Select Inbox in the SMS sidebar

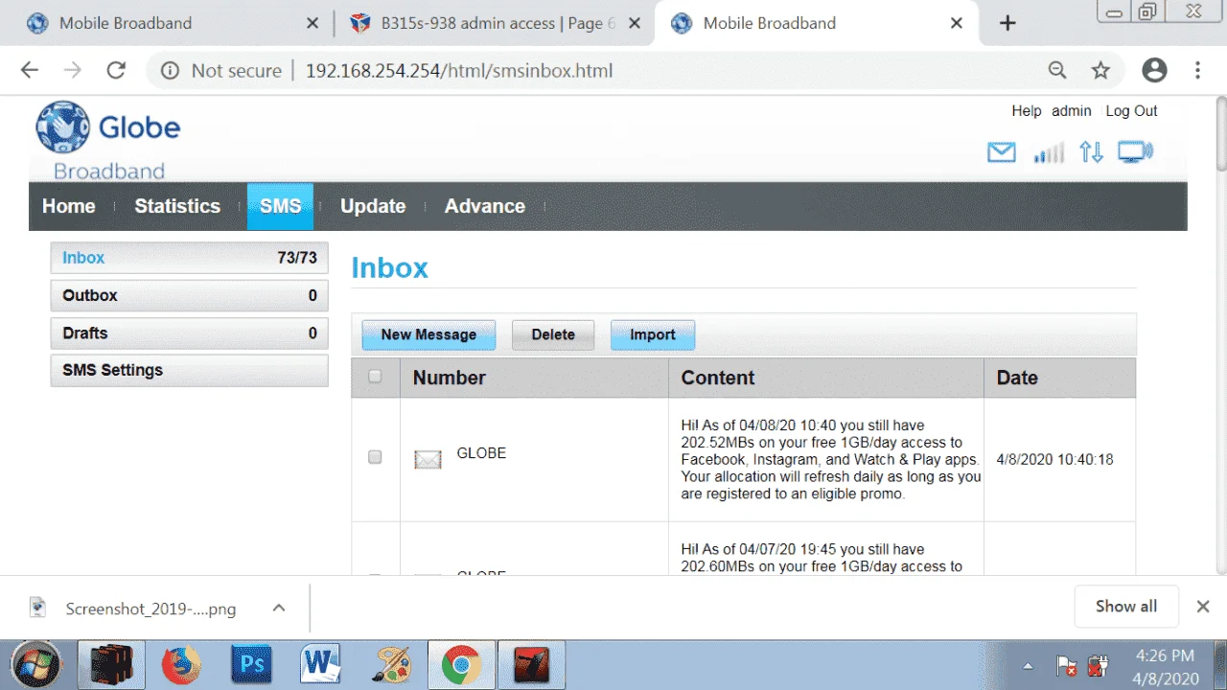(189, 258)
